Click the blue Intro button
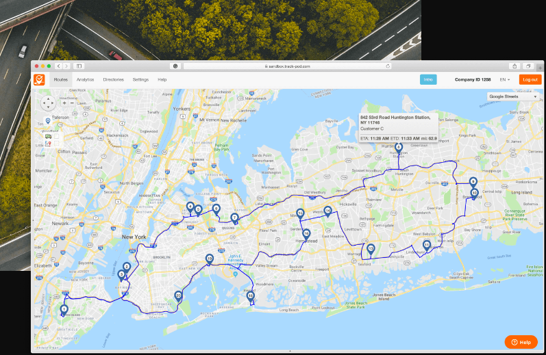Screen dimensions: 546x355 pyautogui.click(x=428, y=79)
